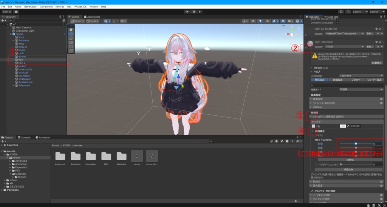Click the Sign in button
The width and height of the screenshot is (387, 207).
pyautogui.click(x=7, y=12)
